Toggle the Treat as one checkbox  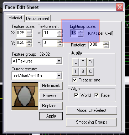(74, 80)
